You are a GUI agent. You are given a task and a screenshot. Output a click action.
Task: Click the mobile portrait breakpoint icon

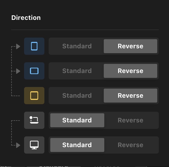coord(34,46)
